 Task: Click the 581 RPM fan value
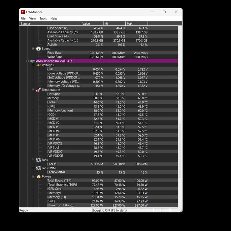[97, 164]
